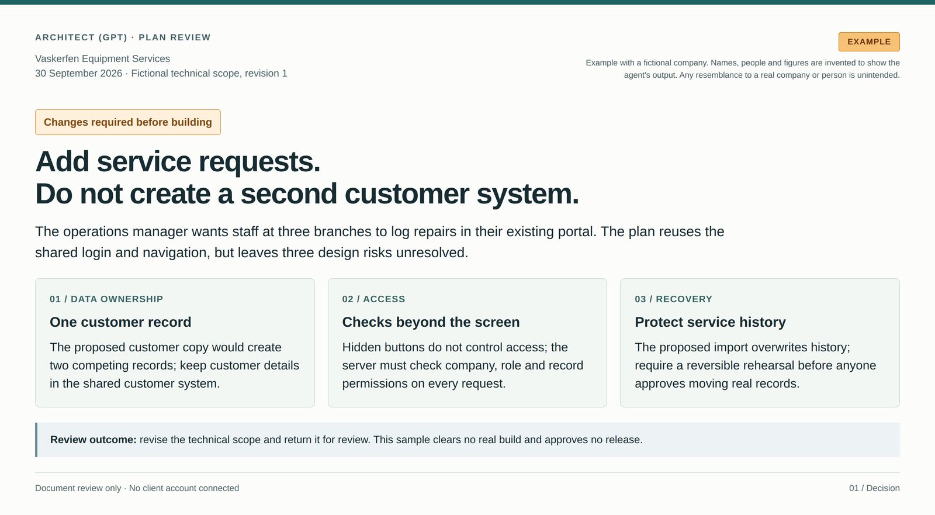935x515 pixels.
Task: Click the "Protect service history" card title
Action: click(x=710, y=322)
